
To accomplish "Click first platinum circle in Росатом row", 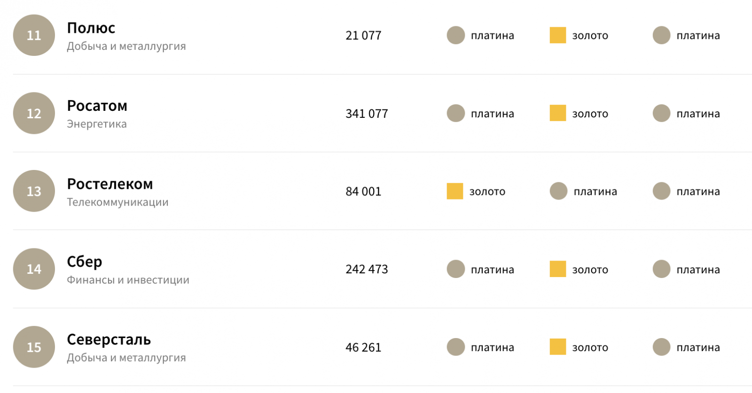I will point(455,113).
